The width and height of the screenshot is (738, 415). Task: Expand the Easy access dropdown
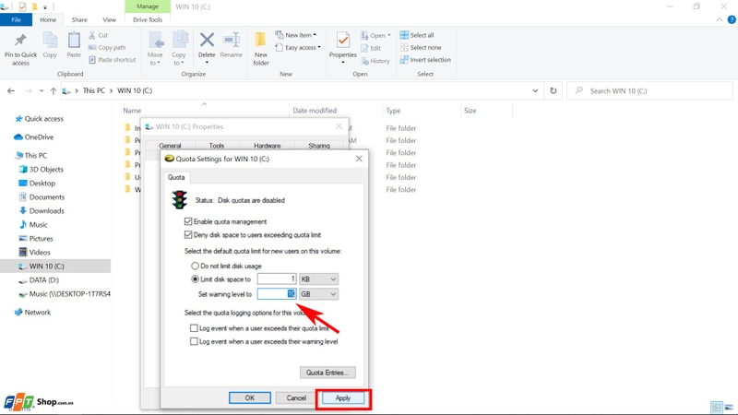(x=319, y=48)
